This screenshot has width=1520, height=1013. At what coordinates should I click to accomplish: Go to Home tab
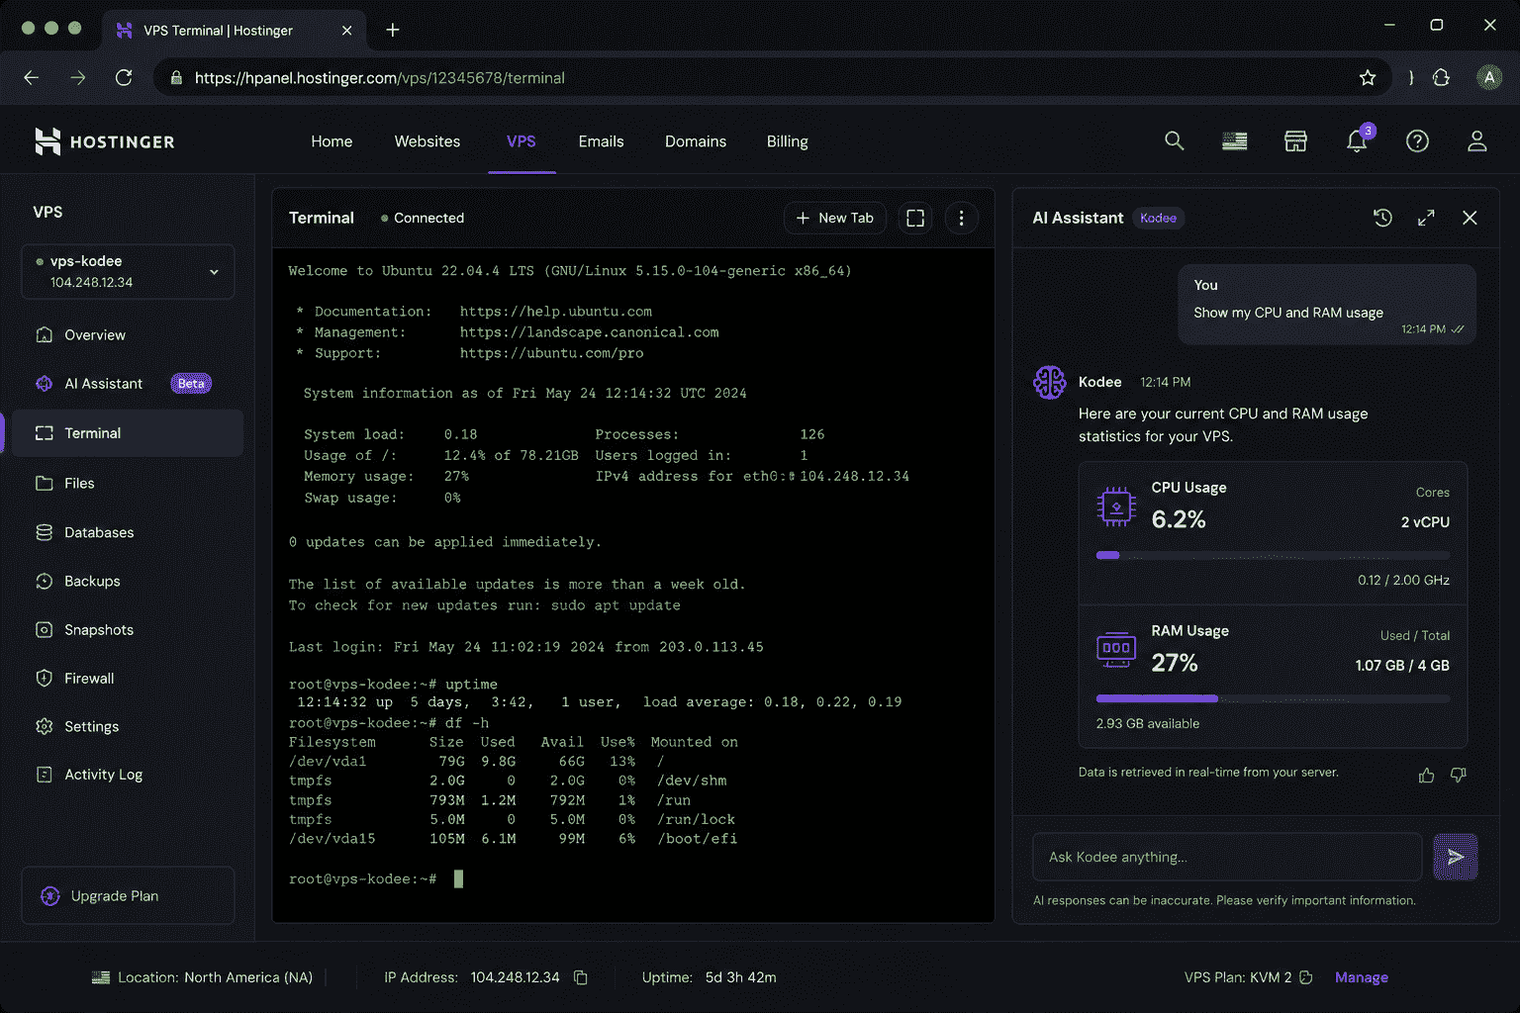pos(332,141)
